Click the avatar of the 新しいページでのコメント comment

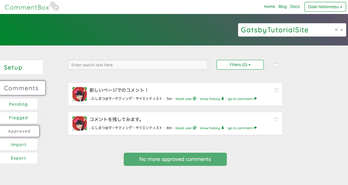[80, 94]
